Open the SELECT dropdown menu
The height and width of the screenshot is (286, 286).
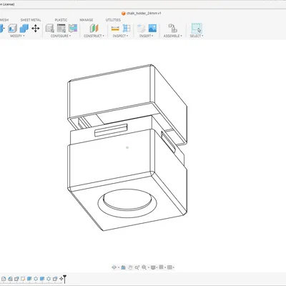[197, 36]
